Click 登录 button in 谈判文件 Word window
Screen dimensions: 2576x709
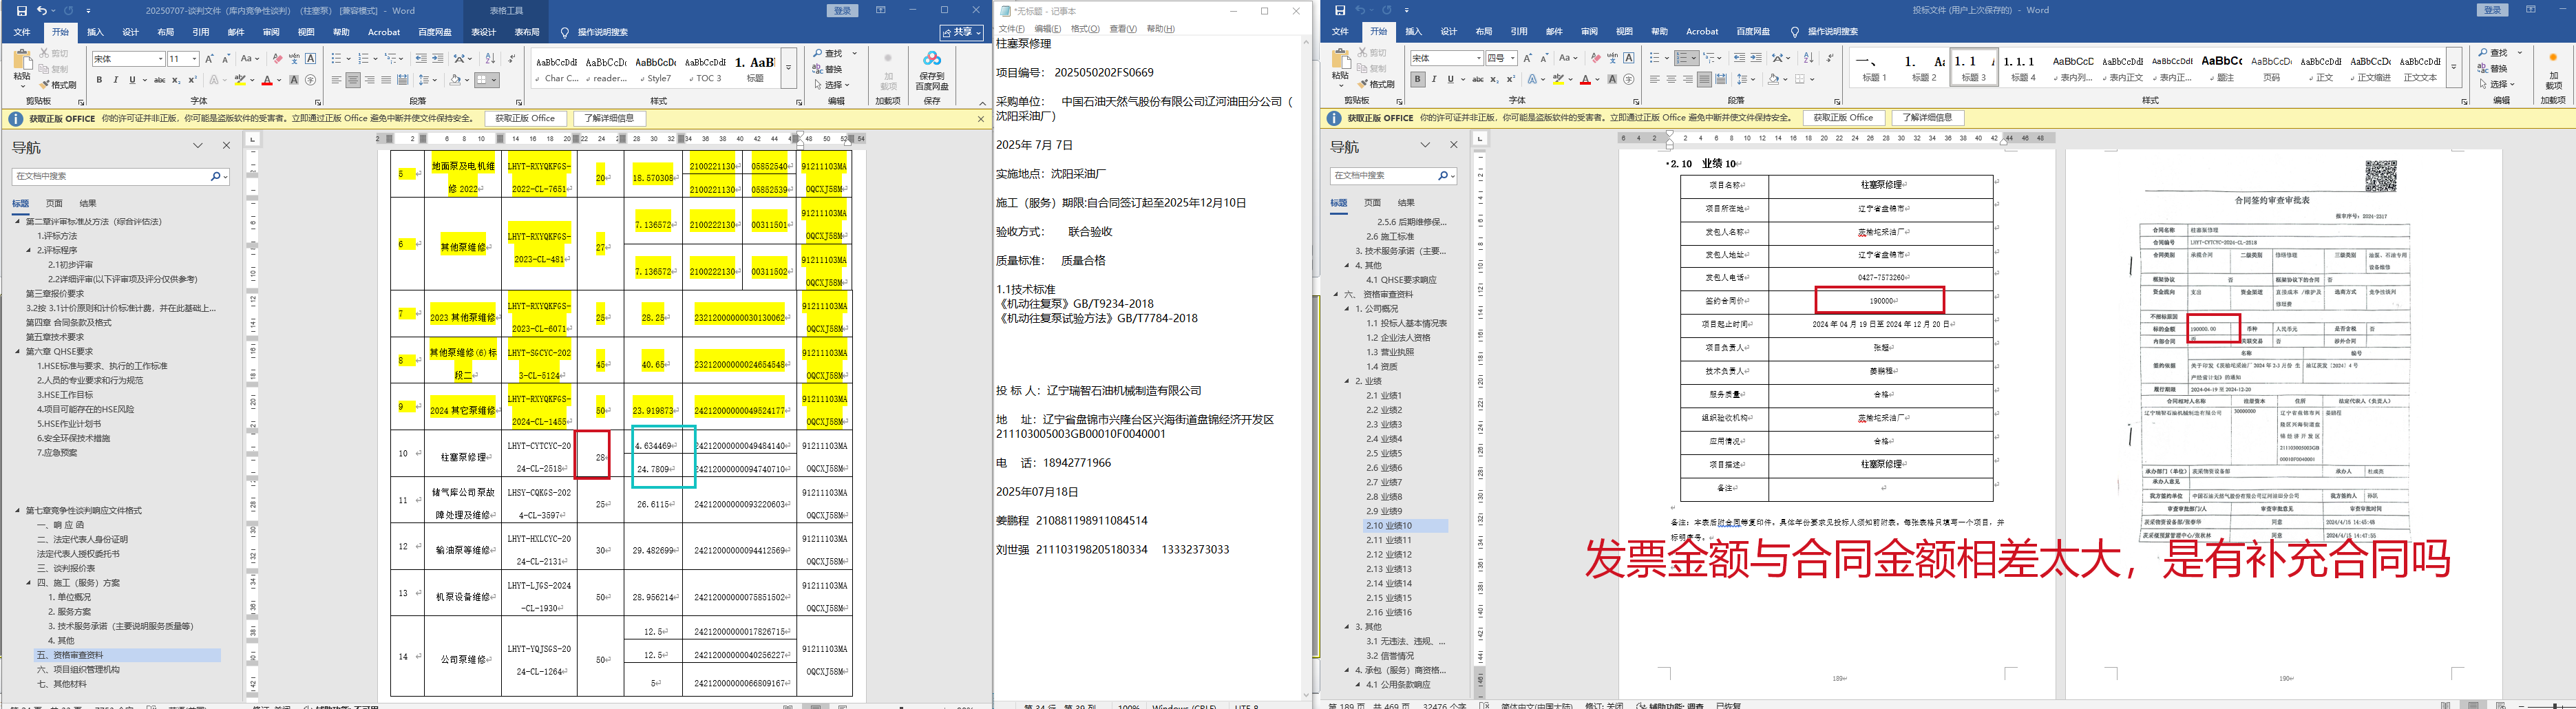843,10
